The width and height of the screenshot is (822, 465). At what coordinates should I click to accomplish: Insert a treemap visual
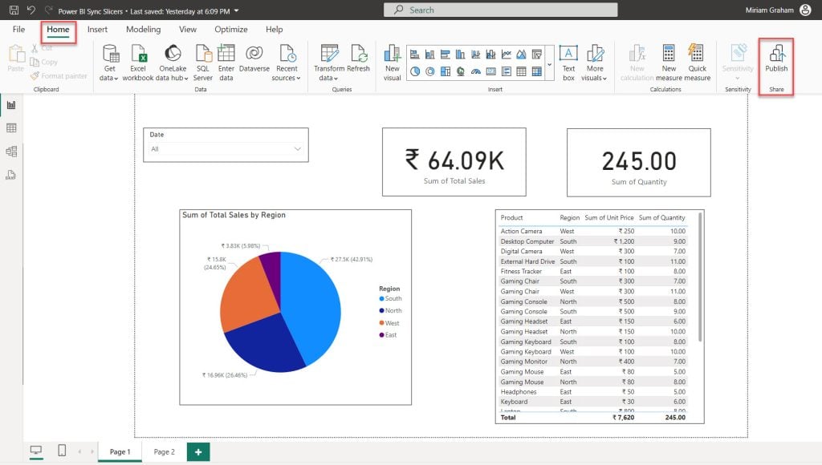(x=445, y=71)
